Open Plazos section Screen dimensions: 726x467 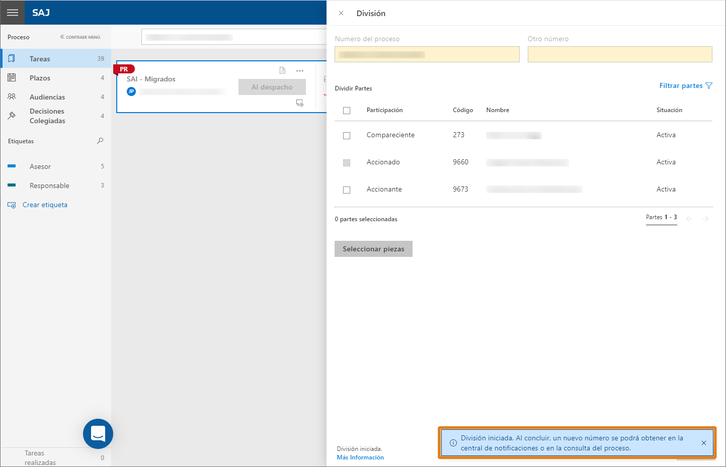pyautogui.click(x=56, y=78)
